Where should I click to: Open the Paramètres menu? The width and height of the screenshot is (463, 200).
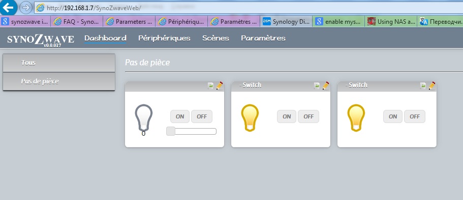pyautogui.click(x=263, y=38)
